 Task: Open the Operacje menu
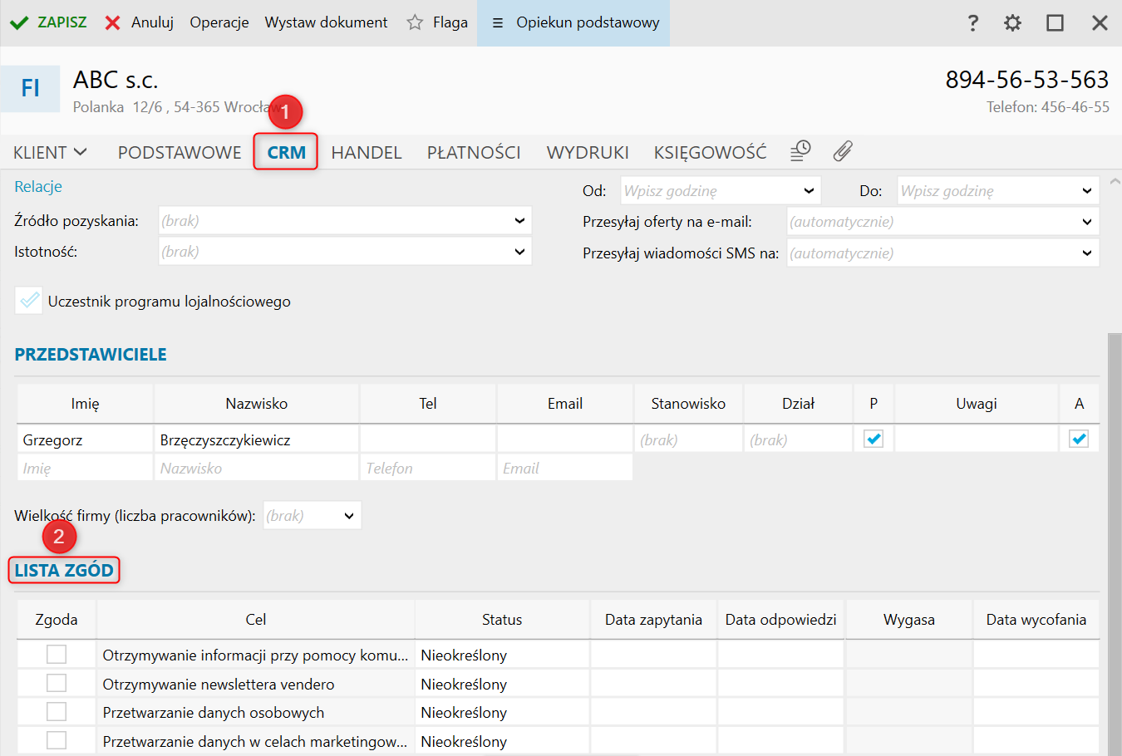219,22
